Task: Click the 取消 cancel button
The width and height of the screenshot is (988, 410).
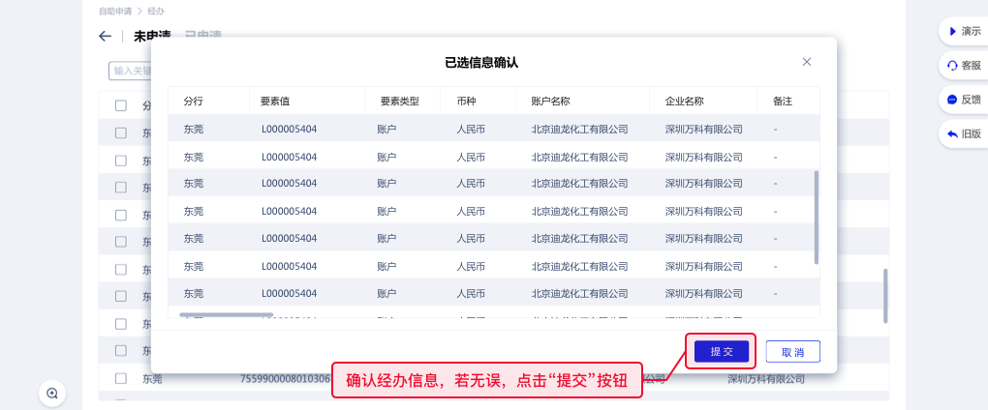Action: tap(792, 352)
